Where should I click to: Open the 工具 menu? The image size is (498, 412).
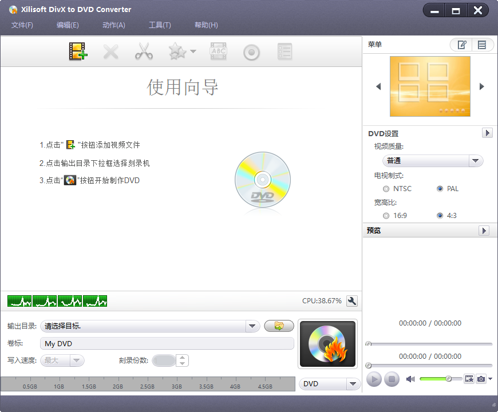click(x=160, y=25)
